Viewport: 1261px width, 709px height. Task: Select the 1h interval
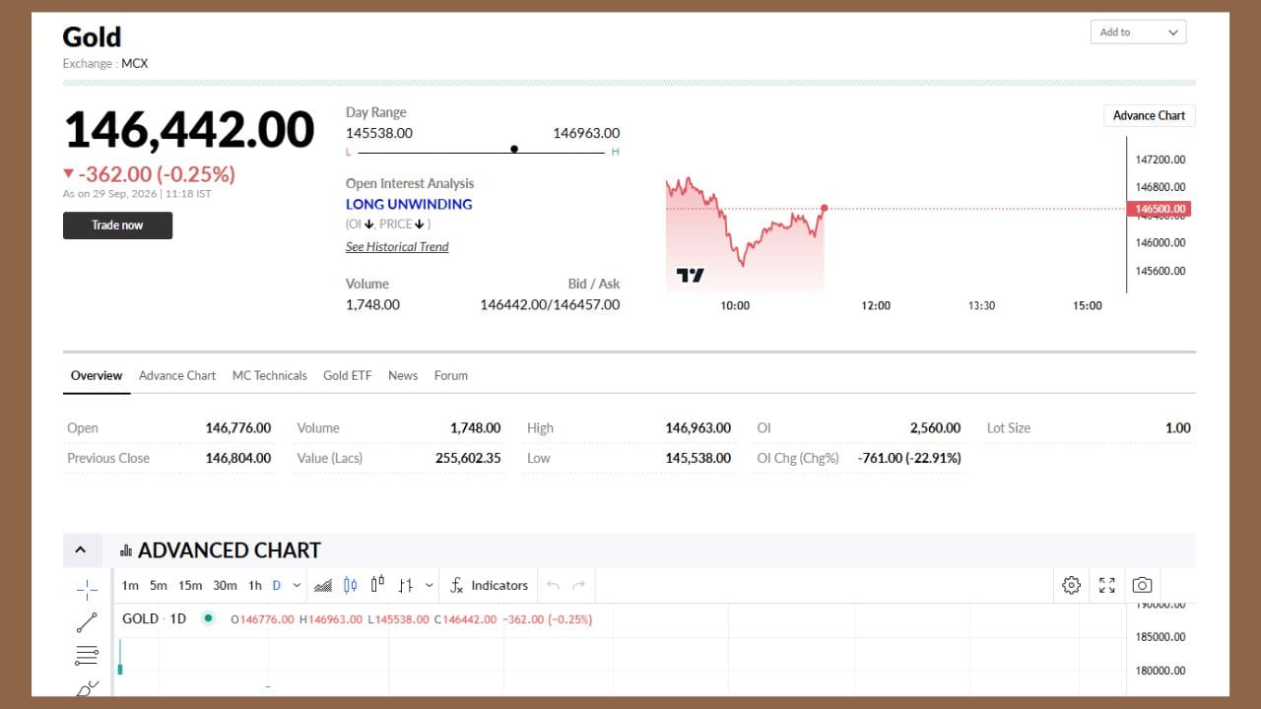[255, 585]
